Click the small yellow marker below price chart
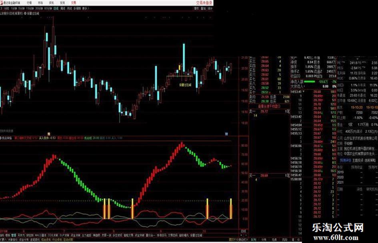The width and height of the screenshot is (378, 243). pos(49,134)
